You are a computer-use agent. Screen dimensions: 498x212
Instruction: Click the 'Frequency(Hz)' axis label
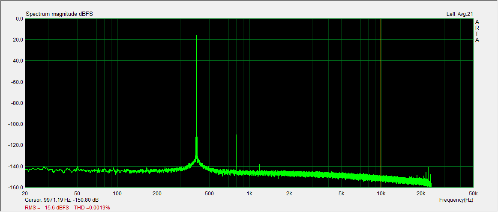[x=456, y=200]
